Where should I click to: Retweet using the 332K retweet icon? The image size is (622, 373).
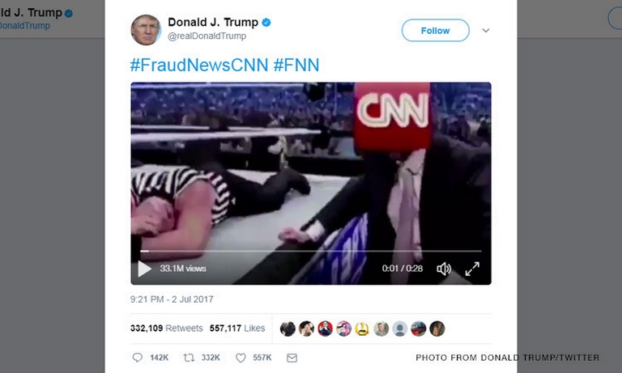(x=189, y=358)
